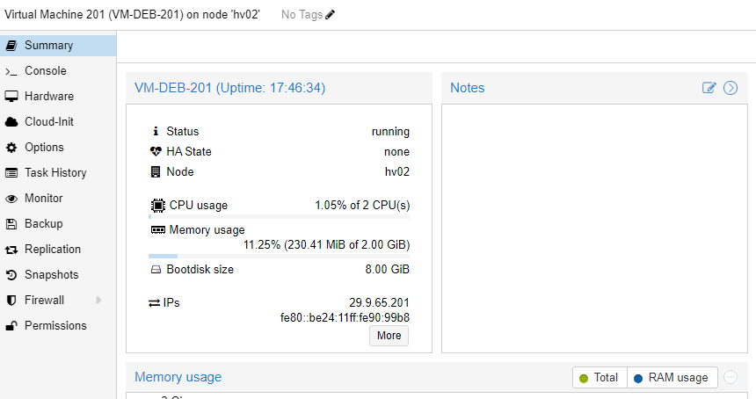The height and width of the screenshot is (399, 756).
Task: Open the Replication section
Action: [52, 250]
